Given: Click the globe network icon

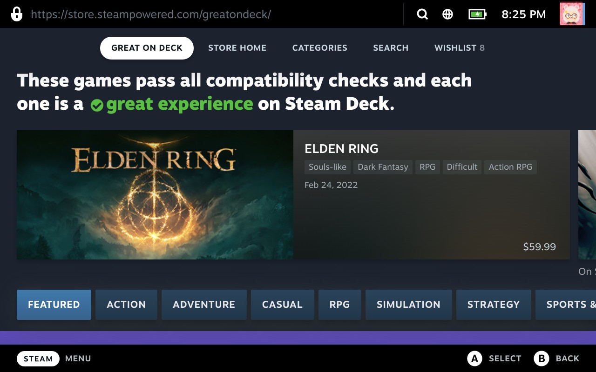Looking at the screenshot, I should [447, 14].
